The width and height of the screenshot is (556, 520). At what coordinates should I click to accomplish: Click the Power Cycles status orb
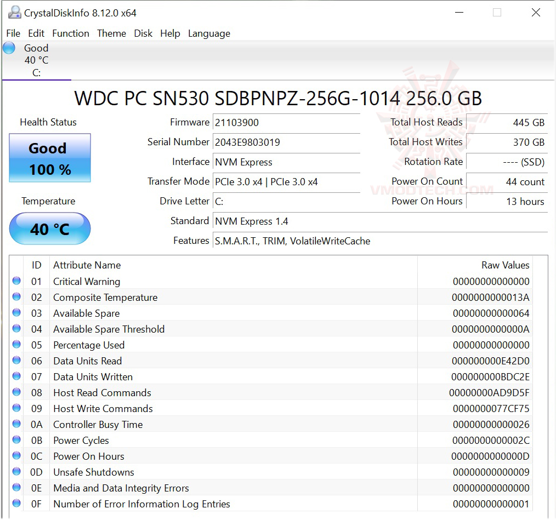(x=16, y=439)
